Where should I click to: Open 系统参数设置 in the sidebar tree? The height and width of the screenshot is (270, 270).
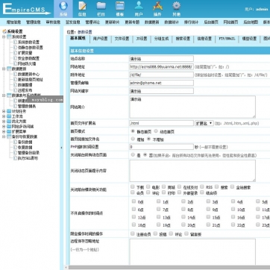(28, 43)
